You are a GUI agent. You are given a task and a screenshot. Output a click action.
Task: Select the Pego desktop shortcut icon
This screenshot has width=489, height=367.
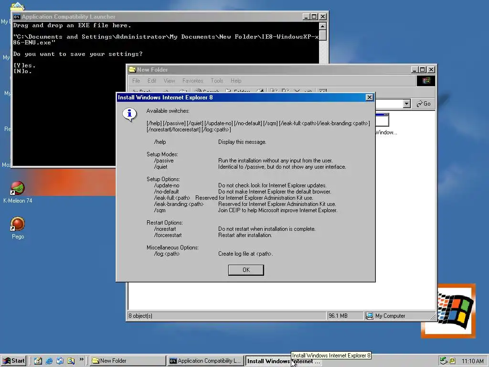(x=18, y=224)
